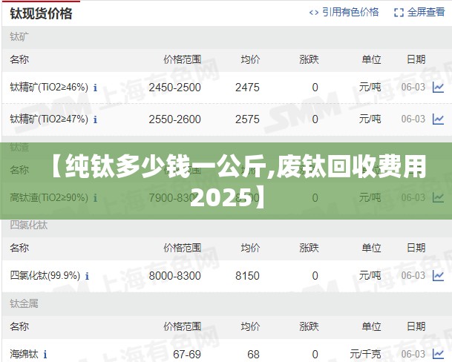Screen dimensions: 452x362
Task: Click average price 68
Action: coord(253,355)
